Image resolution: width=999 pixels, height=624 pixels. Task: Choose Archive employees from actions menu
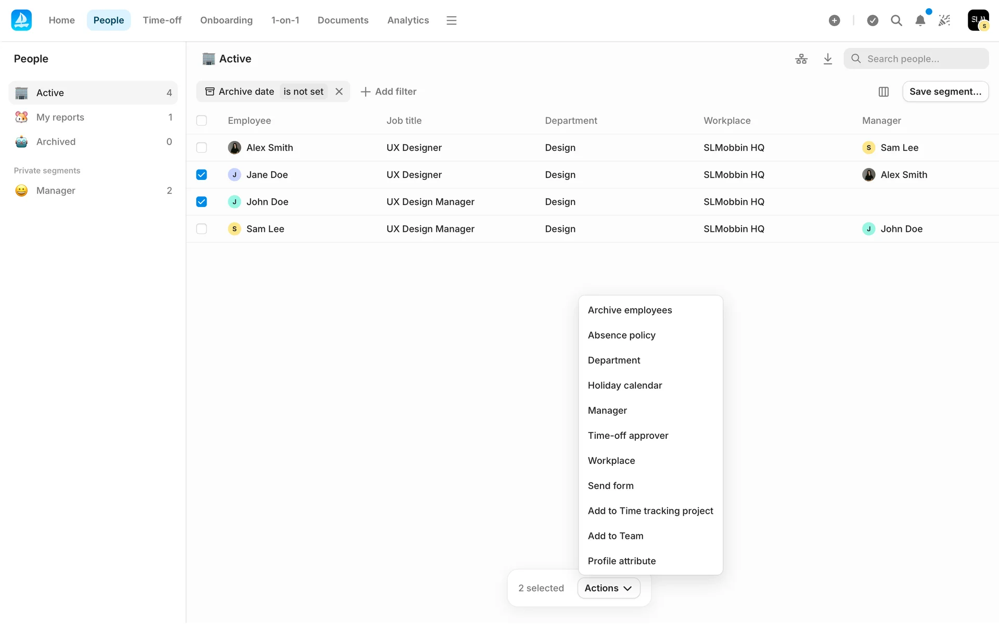630,310
